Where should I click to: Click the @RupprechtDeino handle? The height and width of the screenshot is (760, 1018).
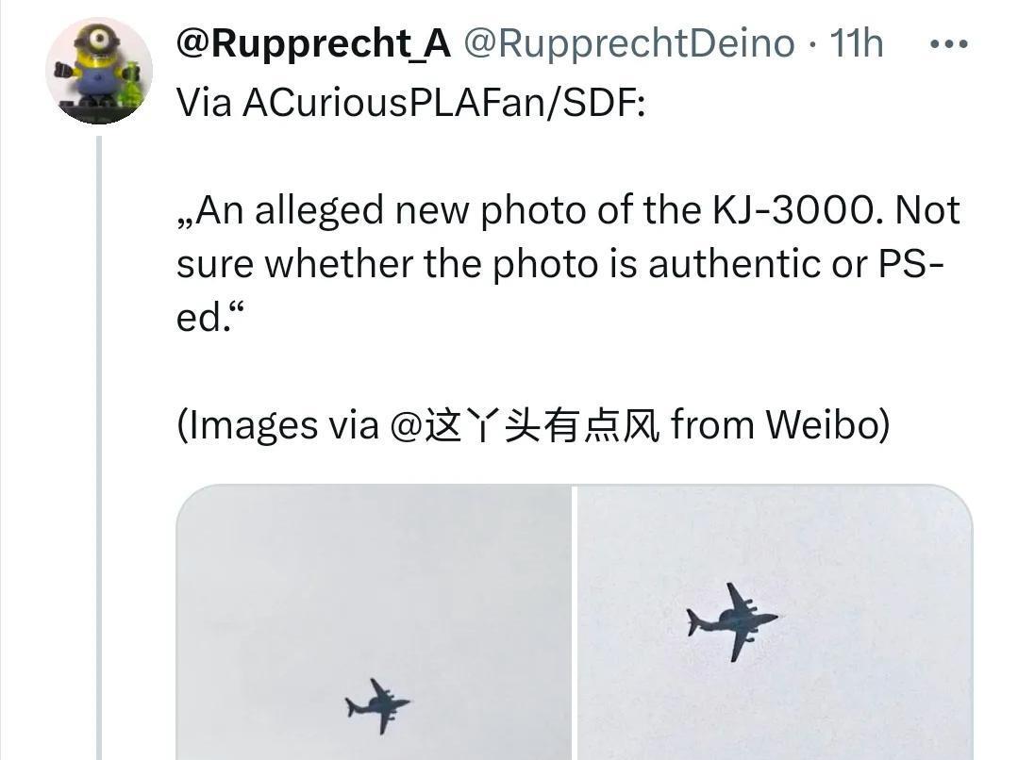628,44
